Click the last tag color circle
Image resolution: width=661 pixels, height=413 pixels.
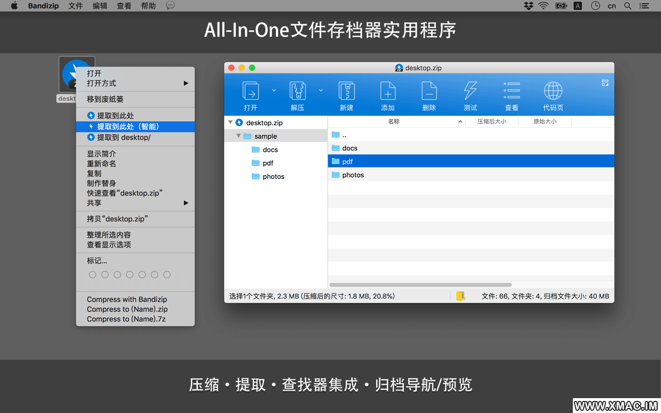click(x=167, y=274)
